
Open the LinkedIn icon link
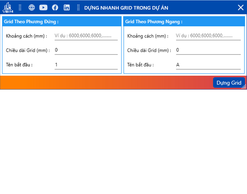click(x=67, y=8)
